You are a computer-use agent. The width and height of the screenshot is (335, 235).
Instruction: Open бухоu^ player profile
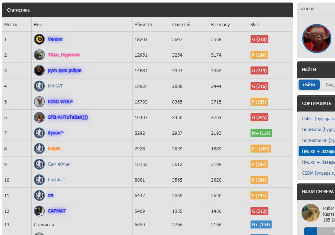coord(56,133)
